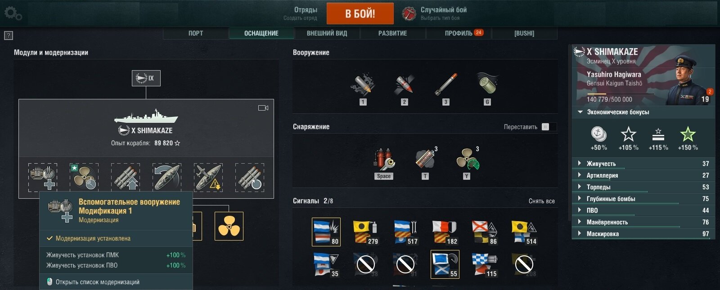Viewport: 720px width, 290px height.
Task: Toggle the Переставить consumables switch
Action: pos(549,127)
